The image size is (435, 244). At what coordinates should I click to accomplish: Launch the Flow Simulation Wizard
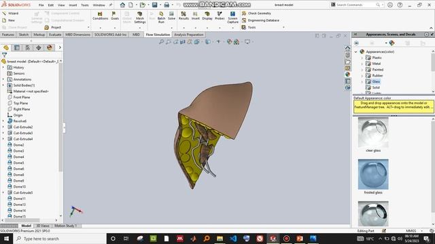[x=10, y=14]
